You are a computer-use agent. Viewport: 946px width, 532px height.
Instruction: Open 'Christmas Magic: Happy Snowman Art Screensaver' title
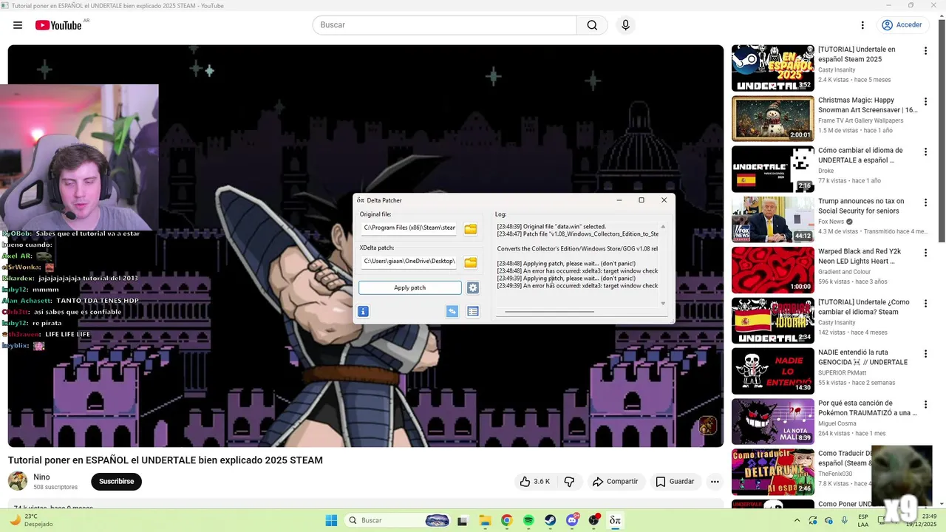[868, 105]
